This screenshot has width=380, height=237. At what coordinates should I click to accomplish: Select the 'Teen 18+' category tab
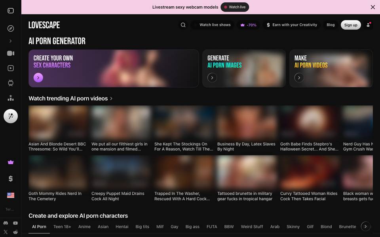point(62,227)
